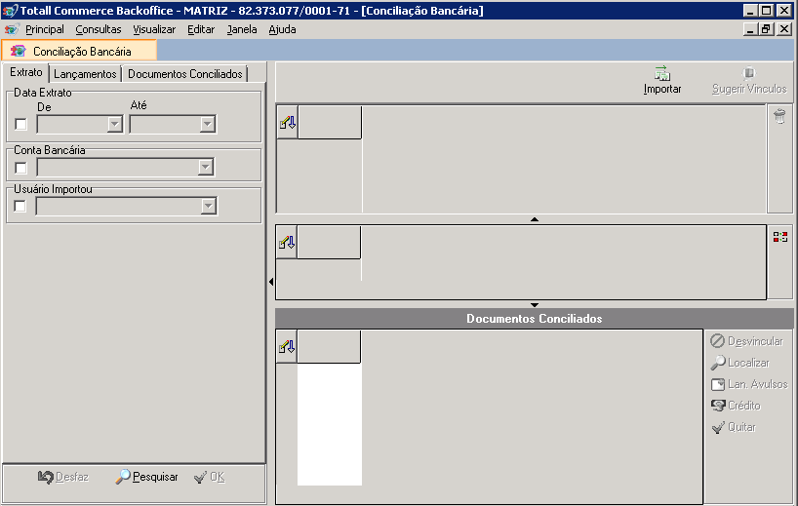Image resolution: width=798 pixels, height=506 pixels.
Task: Switch to the Extrato tab
Action: 26,72
